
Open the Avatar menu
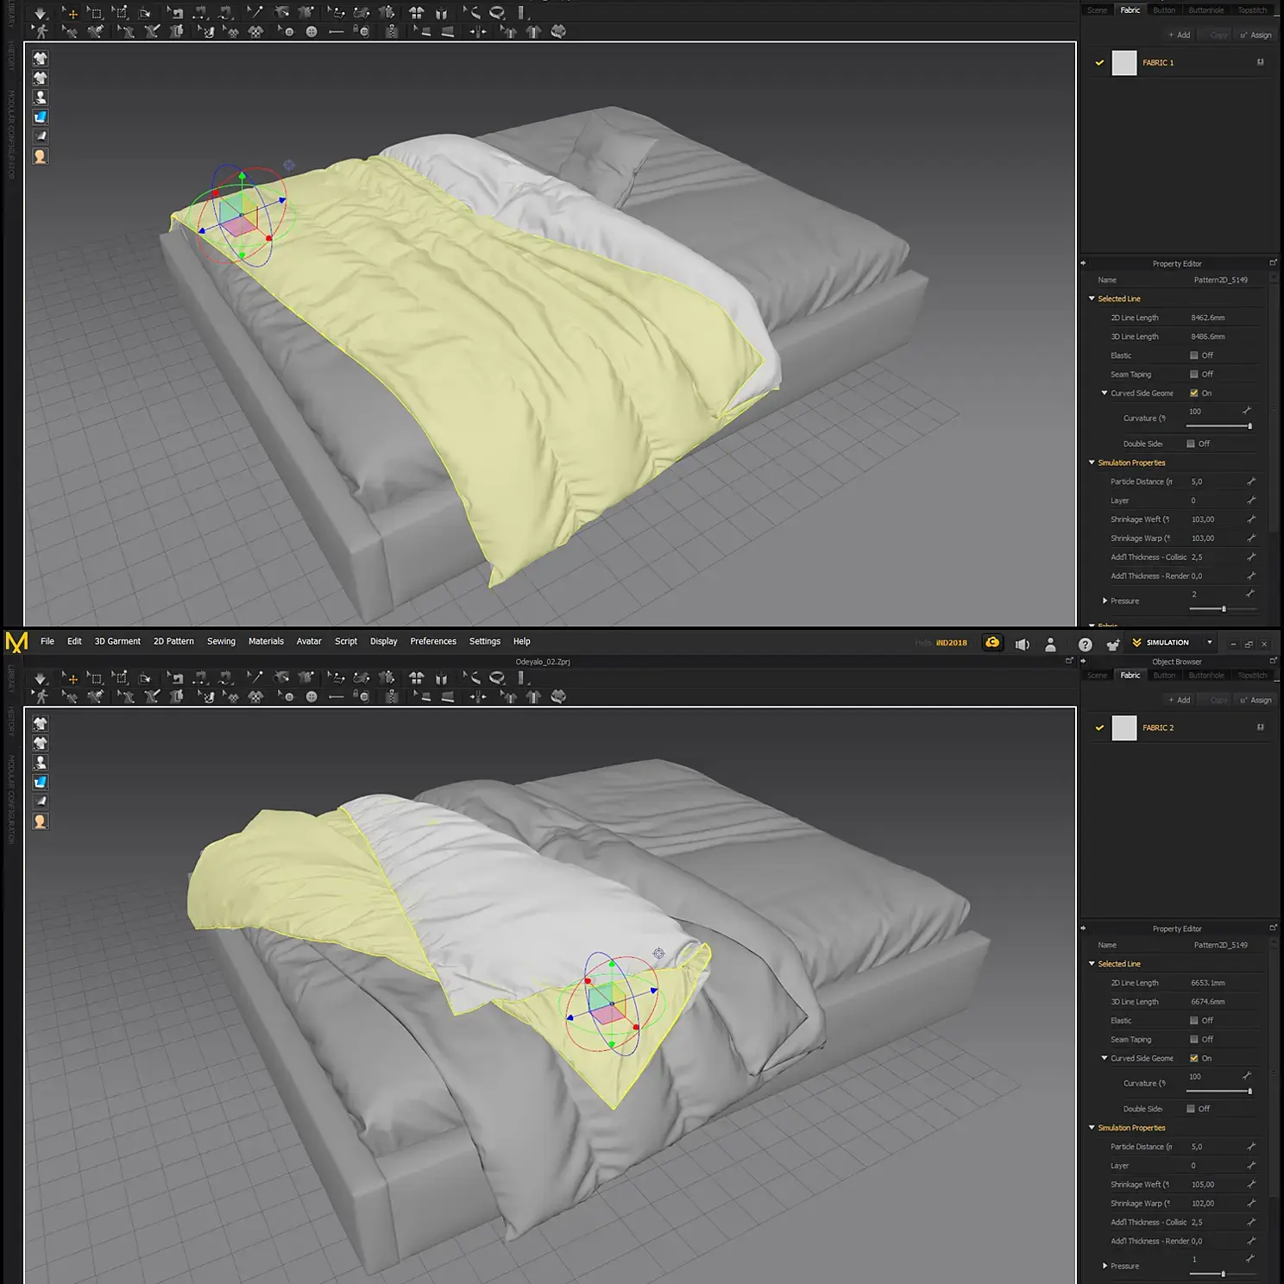pyautogui.click(x=309, y=641)
